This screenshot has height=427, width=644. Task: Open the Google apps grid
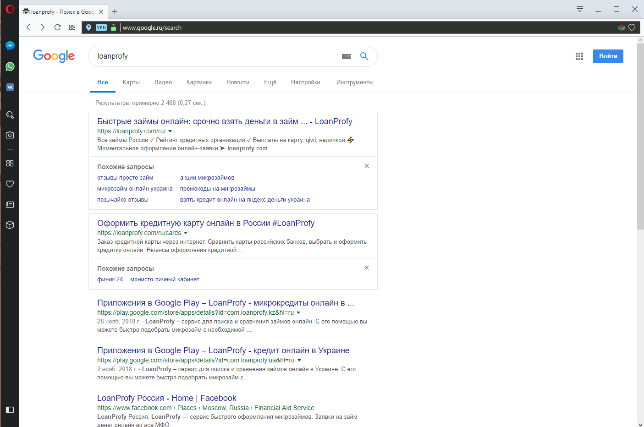click(579, 56)
